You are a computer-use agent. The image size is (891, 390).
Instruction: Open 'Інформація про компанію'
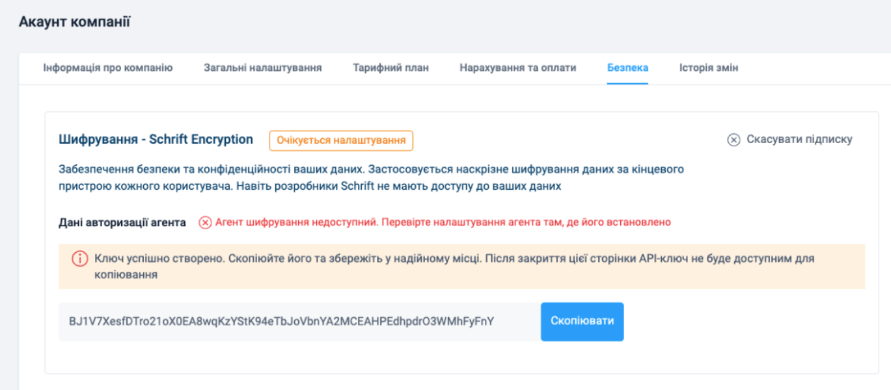(x=107, y=67)
